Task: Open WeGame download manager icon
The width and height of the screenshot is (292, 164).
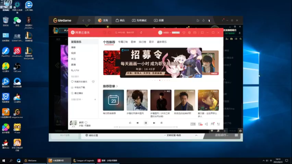Action: [x=204, y=20]
